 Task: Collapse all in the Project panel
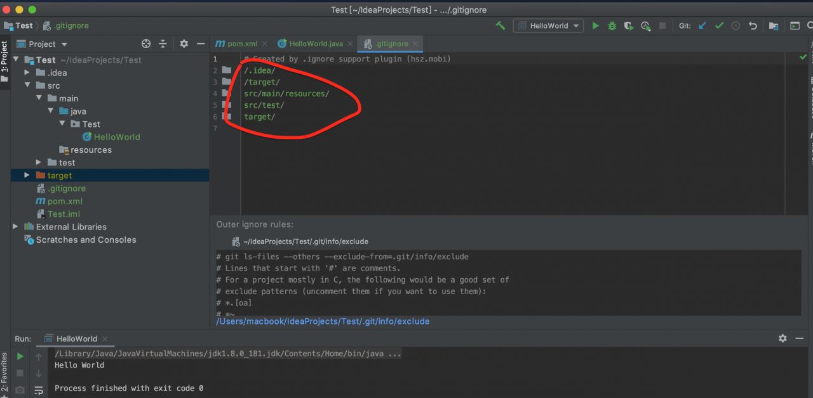[163, 44]
